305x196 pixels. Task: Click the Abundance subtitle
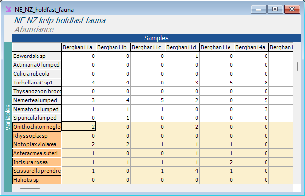(34, 29)
